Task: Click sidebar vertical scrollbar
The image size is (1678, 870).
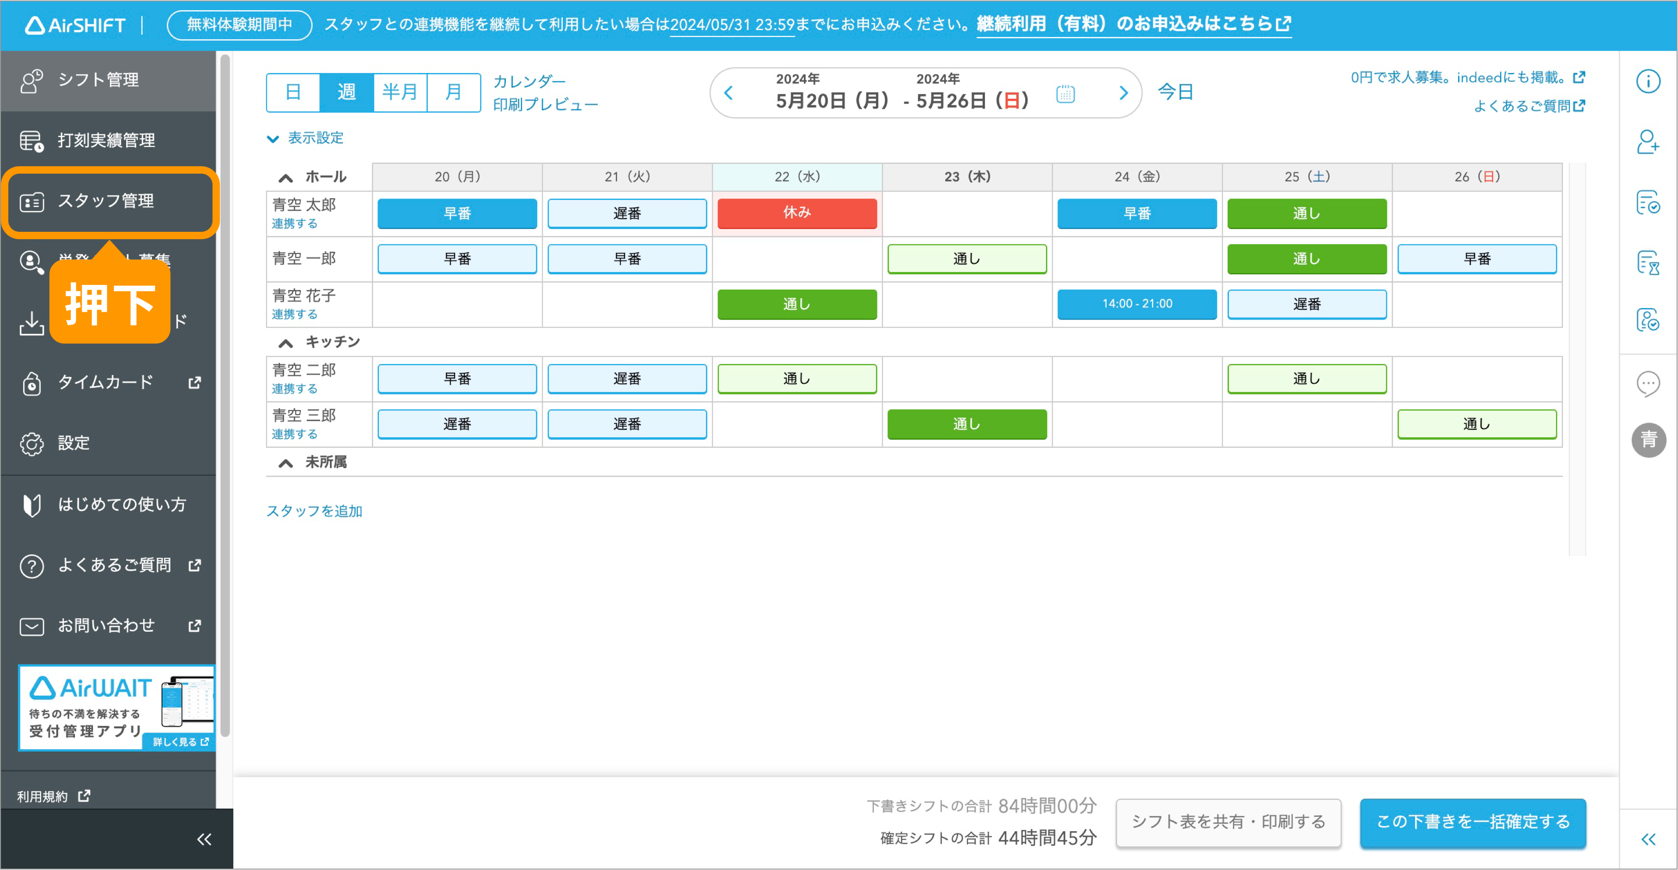Action: (x=225, y=396)
